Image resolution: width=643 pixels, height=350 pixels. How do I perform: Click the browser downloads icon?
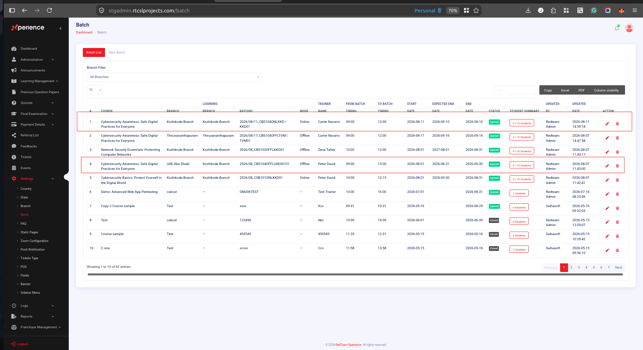(528, 10)
